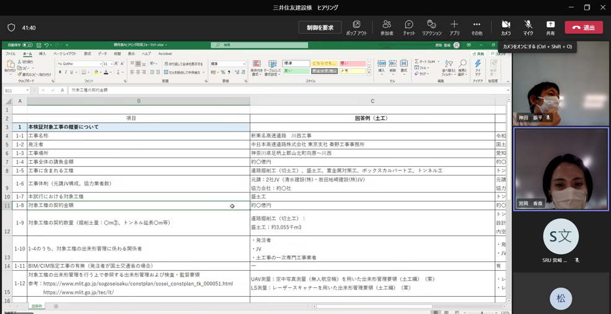Viewport: 611px width, 314px height.
Task: Click the Excel undo arrow
Action: (46, 45)
